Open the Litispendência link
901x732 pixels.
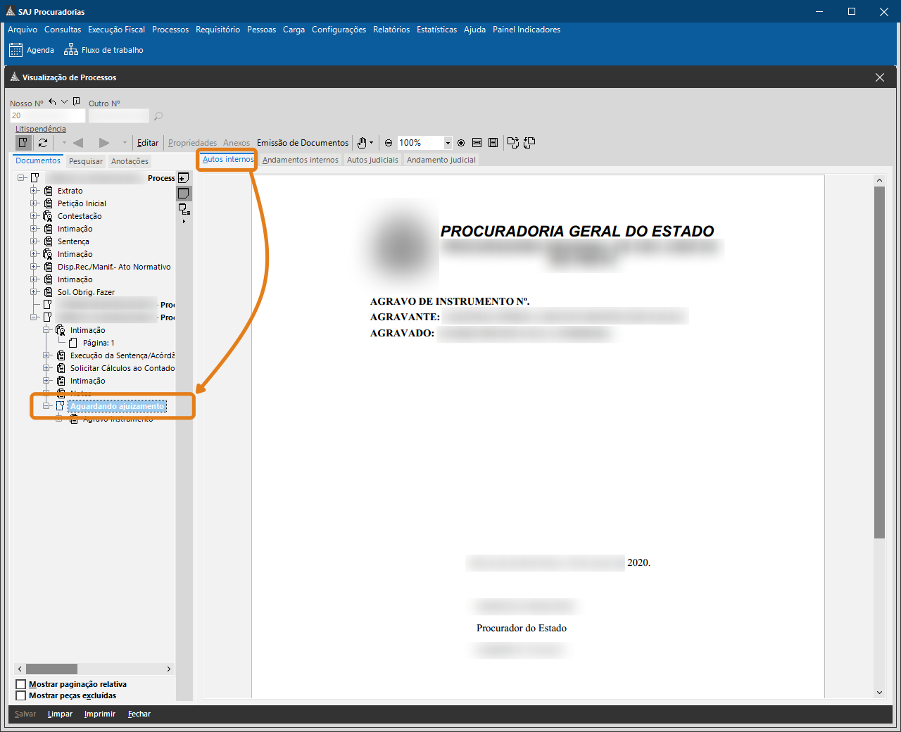[41, 129]
